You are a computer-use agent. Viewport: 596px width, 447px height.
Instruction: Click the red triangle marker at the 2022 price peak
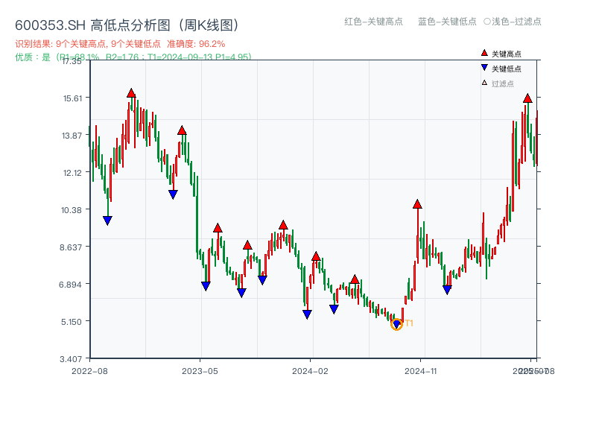pyautogui.click(x=131, y=92)
